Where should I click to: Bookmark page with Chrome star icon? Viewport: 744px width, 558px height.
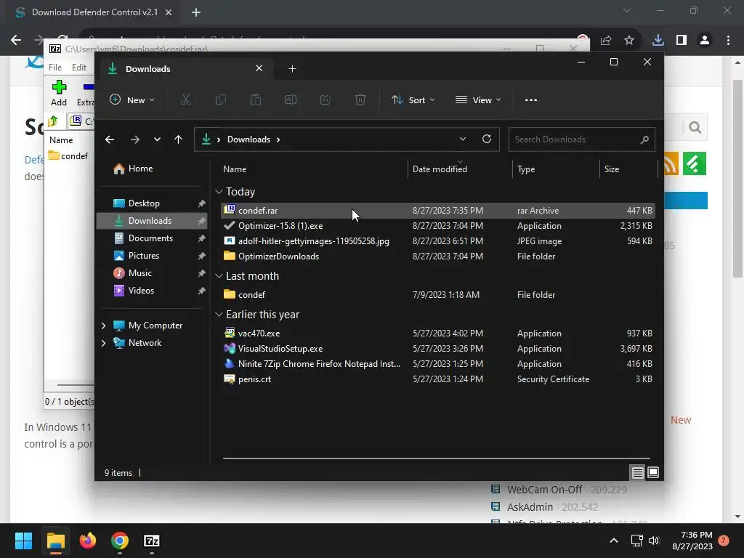tap(629, 41)
